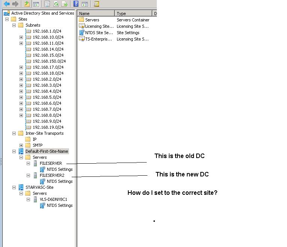Click the Back arrow toolbar icon

click(x=6, y=4)
